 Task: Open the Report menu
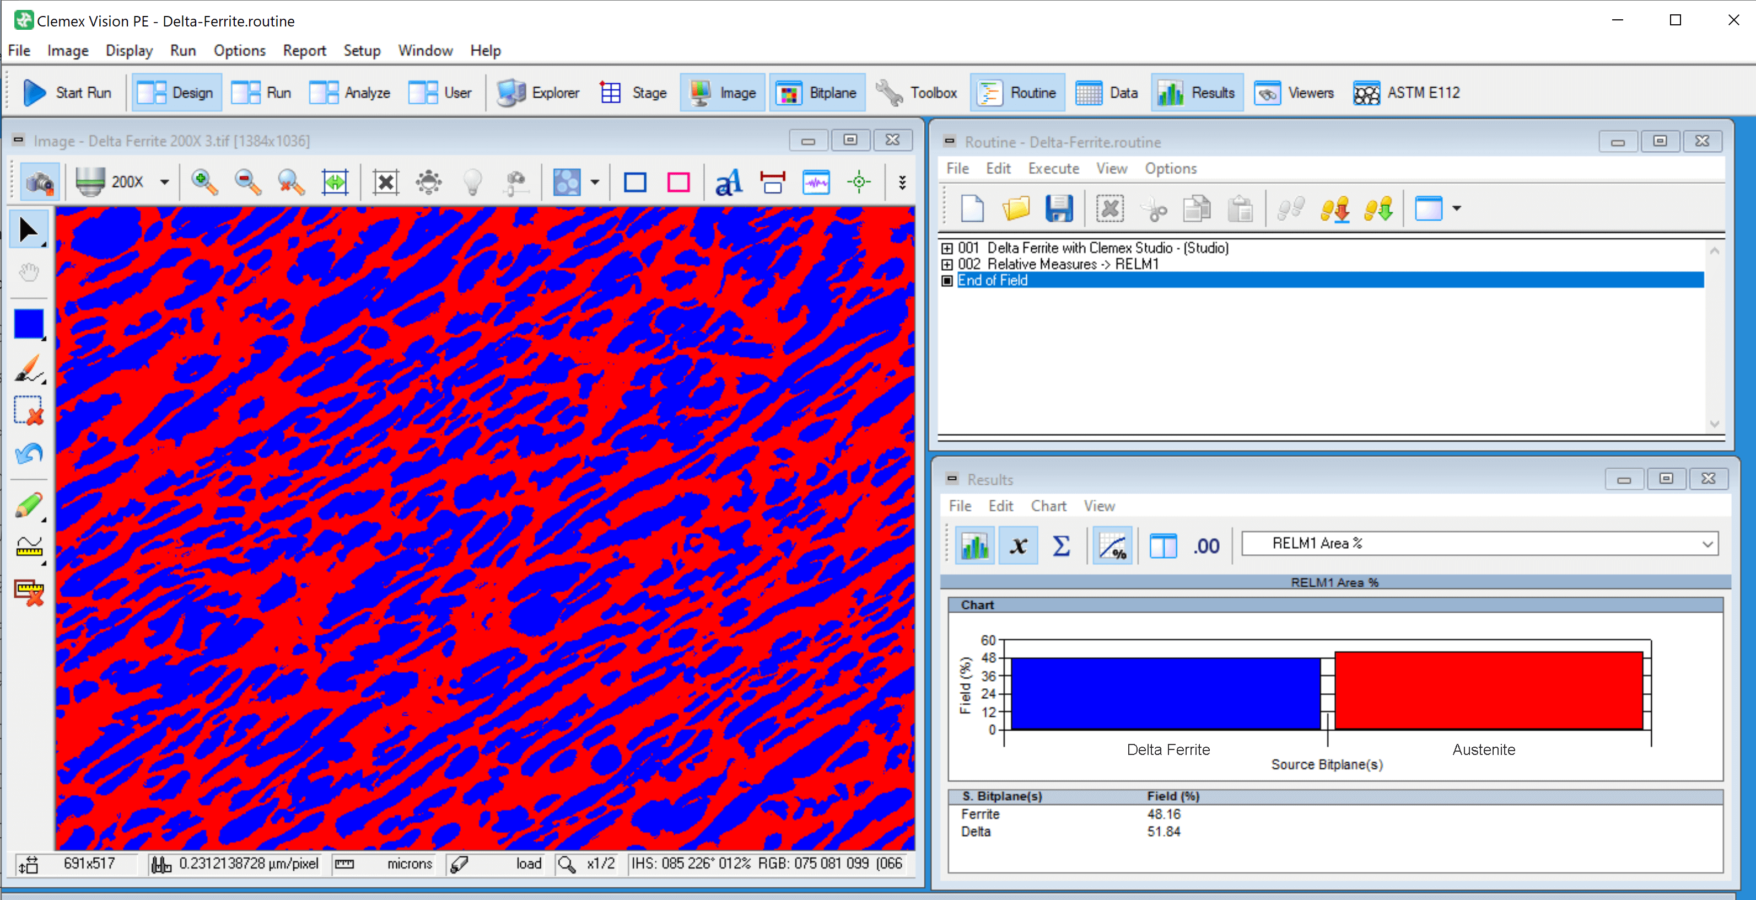tap(304, 50)
